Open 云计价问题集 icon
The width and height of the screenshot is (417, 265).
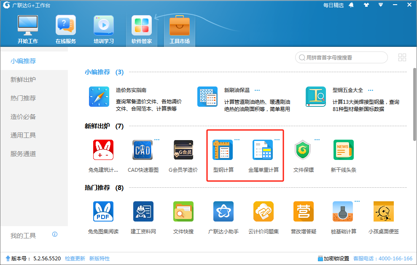click(263, 211)
